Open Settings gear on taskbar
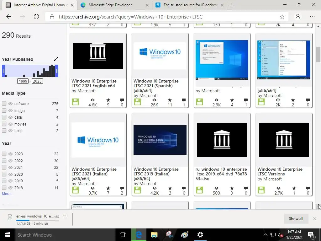321x241 pixels. coord(200,235)
